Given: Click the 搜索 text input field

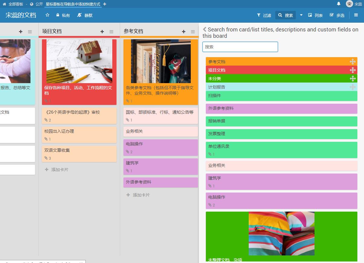Looking at the screenshot, I should click(x=240, y=47).
